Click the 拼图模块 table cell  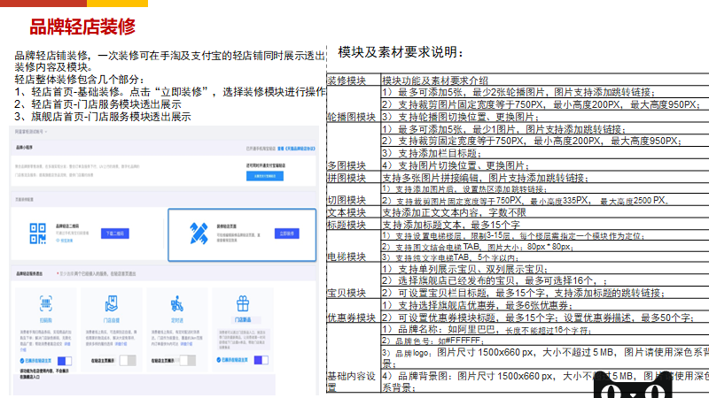[x=354, y=178]
